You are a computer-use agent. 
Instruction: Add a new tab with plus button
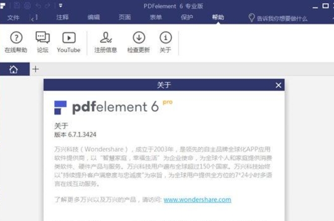click(36, 69)
